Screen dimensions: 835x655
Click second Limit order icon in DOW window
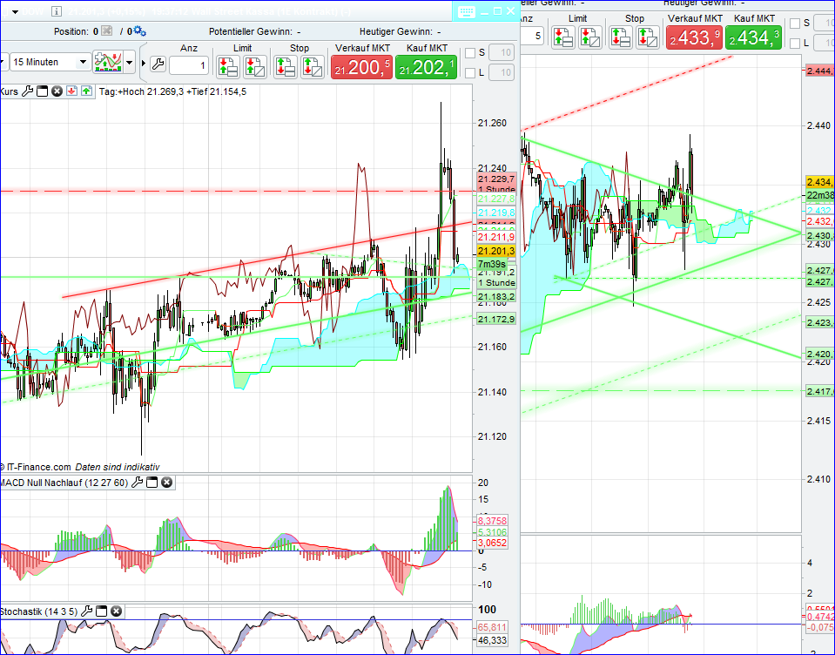point(255,67)
